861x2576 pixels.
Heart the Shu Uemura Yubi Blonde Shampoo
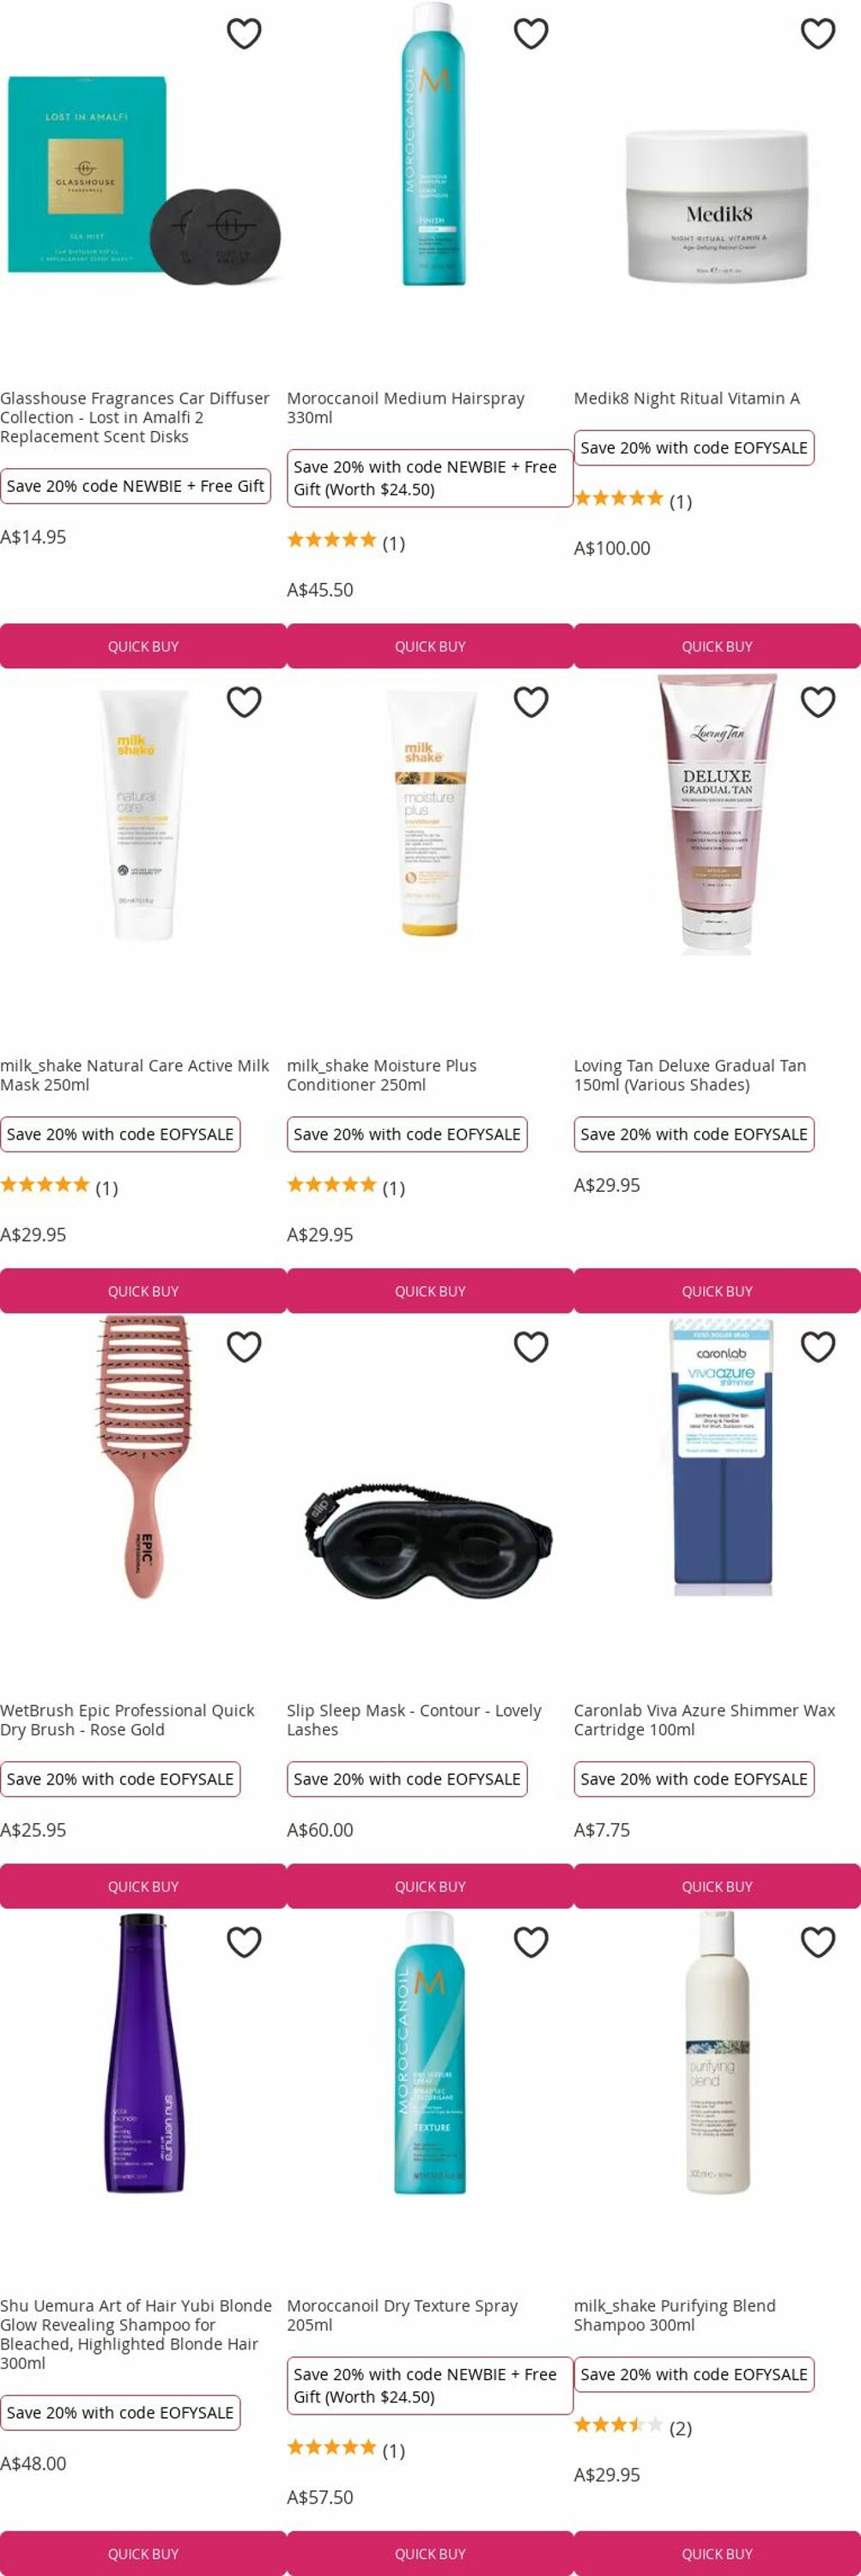(244, 1942)
